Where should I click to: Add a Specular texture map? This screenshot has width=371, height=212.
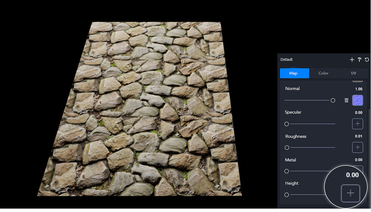pos(357,124)
